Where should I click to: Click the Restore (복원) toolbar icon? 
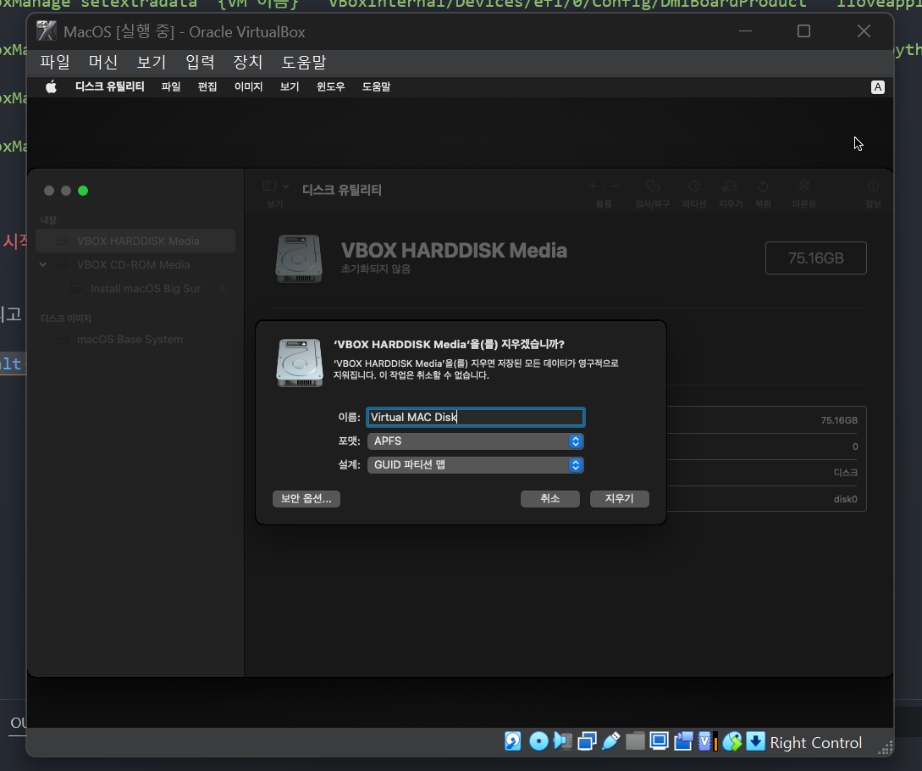763,186
